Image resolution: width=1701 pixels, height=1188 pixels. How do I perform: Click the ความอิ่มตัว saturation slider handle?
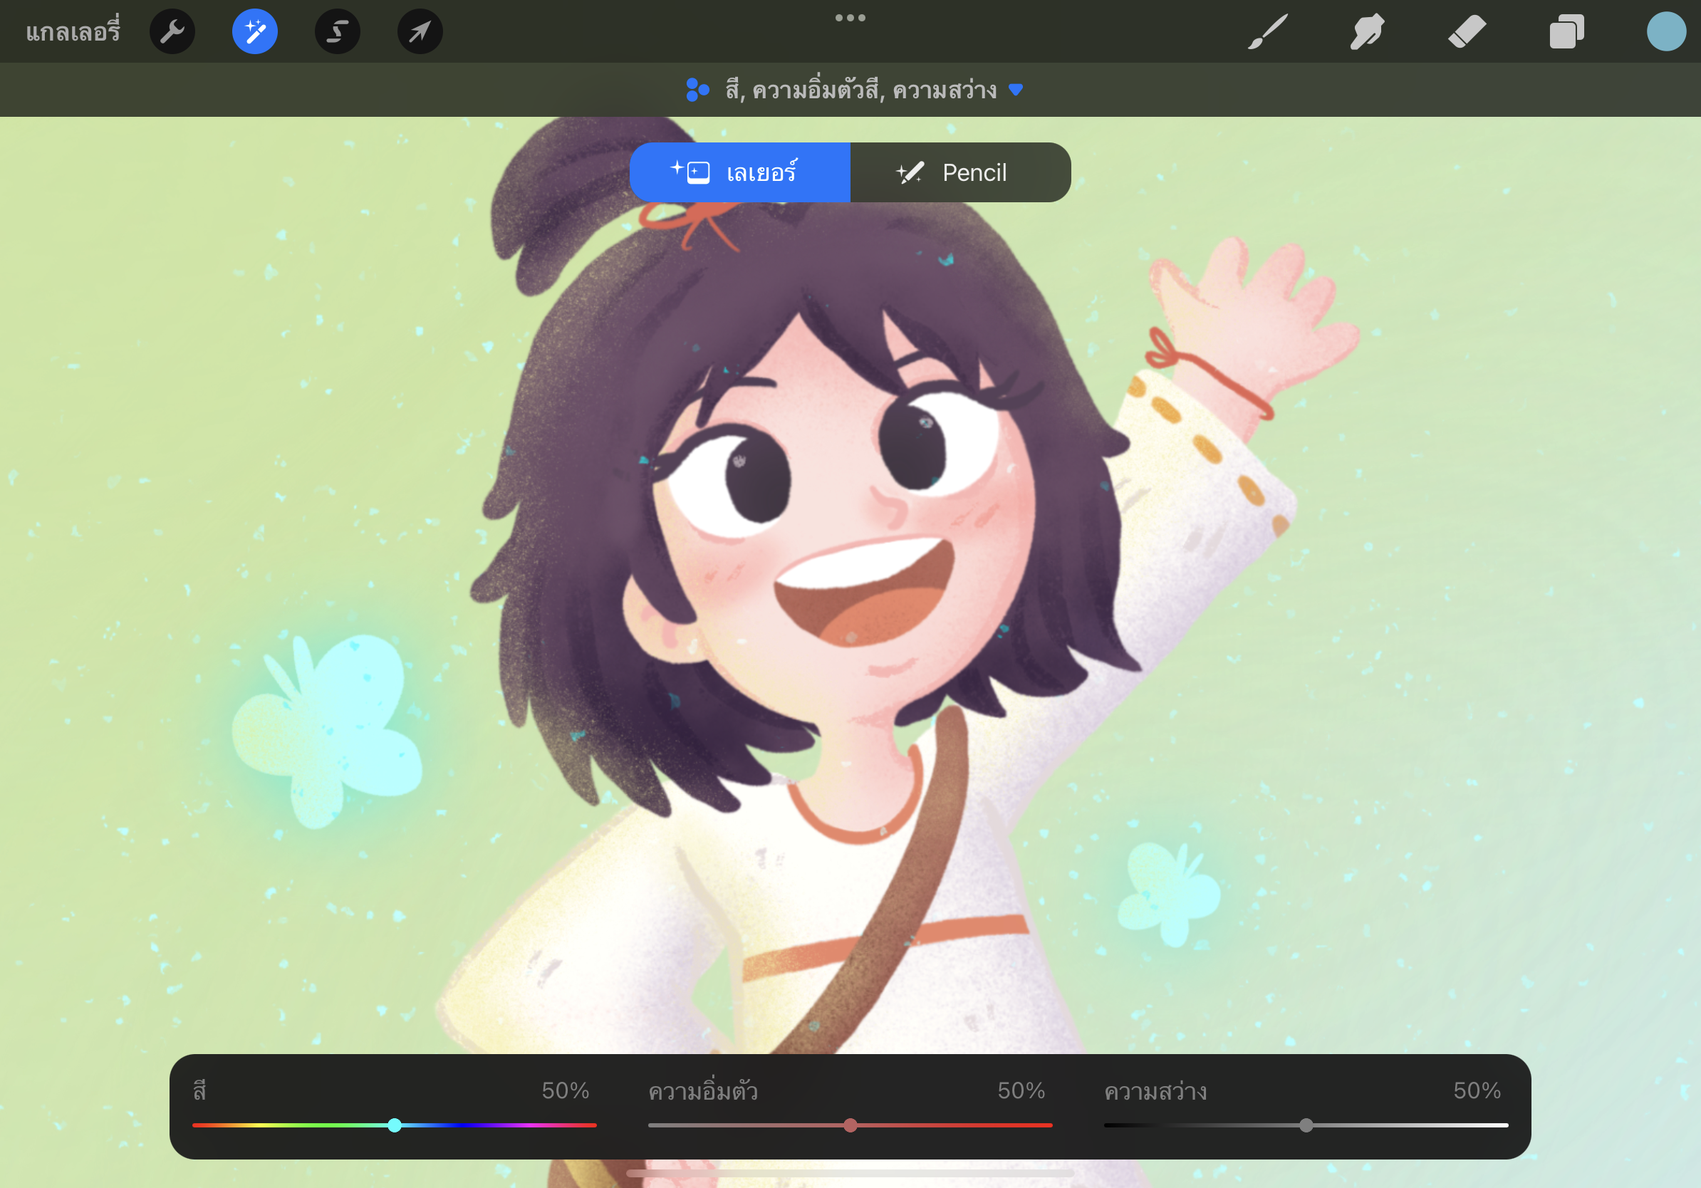(850, 1125)
